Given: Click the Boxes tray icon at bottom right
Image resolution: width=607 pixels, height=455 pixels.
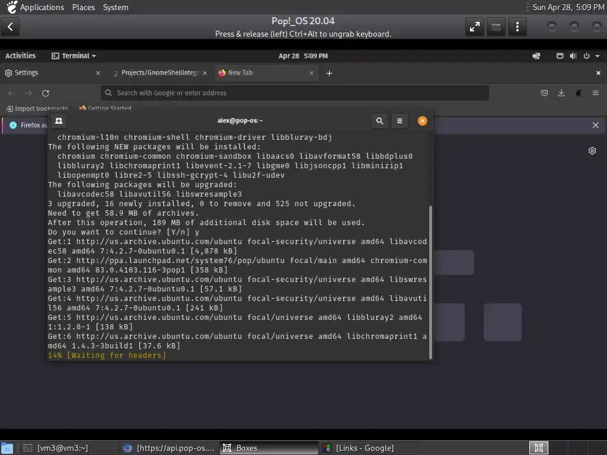Looking at the screenshot, I should click(538, 448).
